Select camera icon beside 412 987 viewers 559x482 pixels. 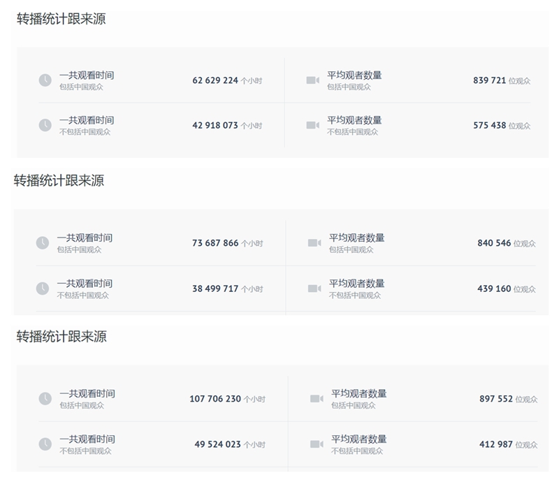pyautogui.click(x=317, y=444)
